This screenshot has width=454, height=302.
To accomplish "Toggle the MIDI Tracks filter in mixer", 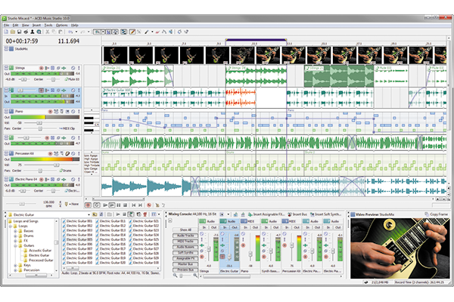I will click(x=183, y=239).
